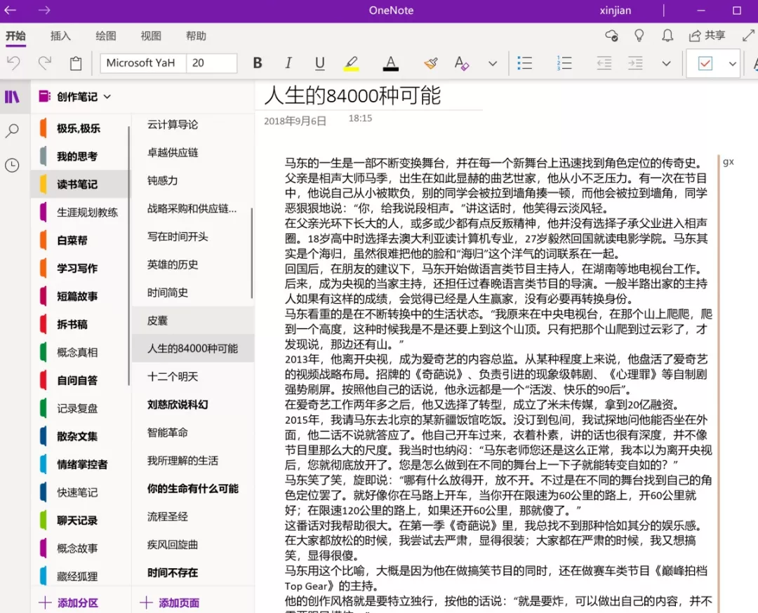
Task: Open the notifications bell
Action: [x=667, y=35]
